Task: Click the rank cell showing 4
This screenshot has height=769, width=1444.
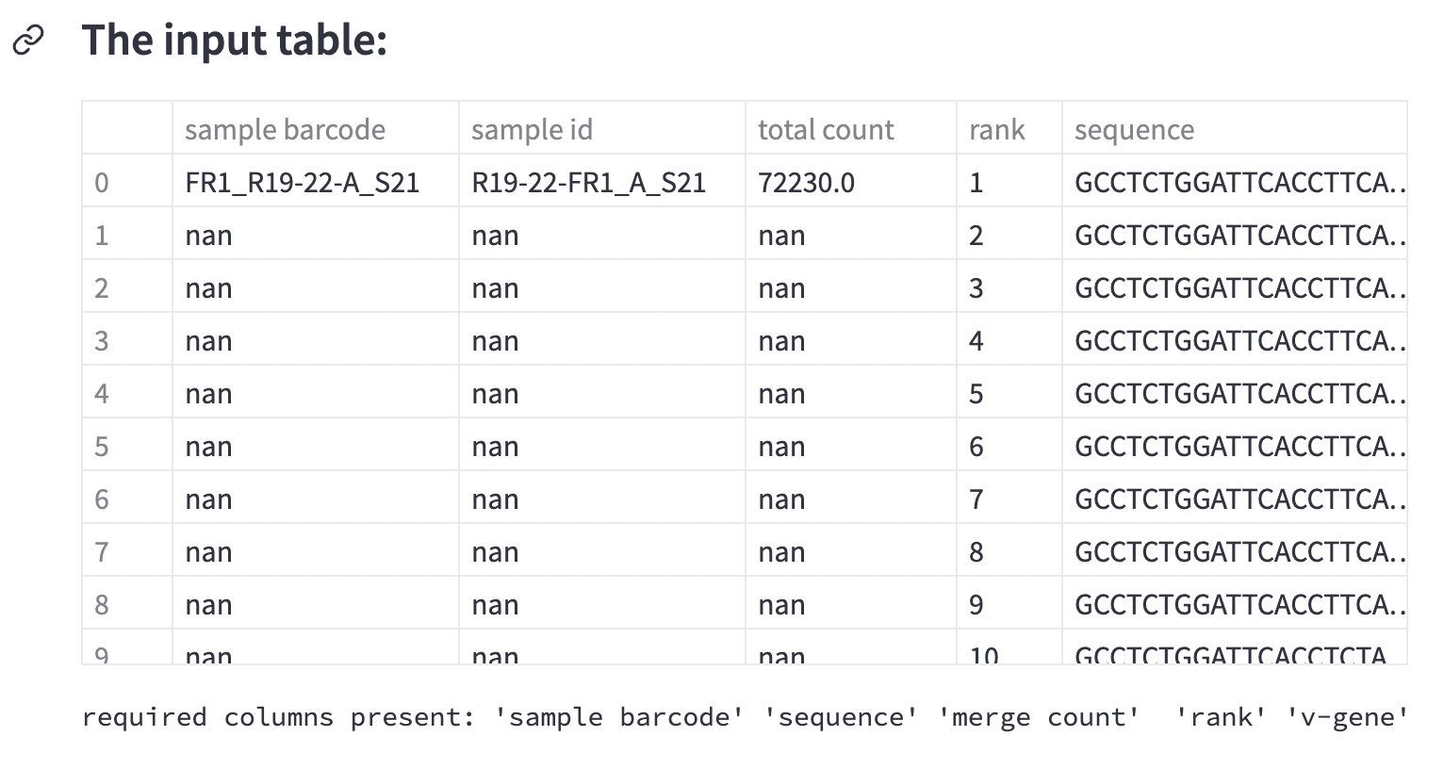Action: [x=976, y=340]
